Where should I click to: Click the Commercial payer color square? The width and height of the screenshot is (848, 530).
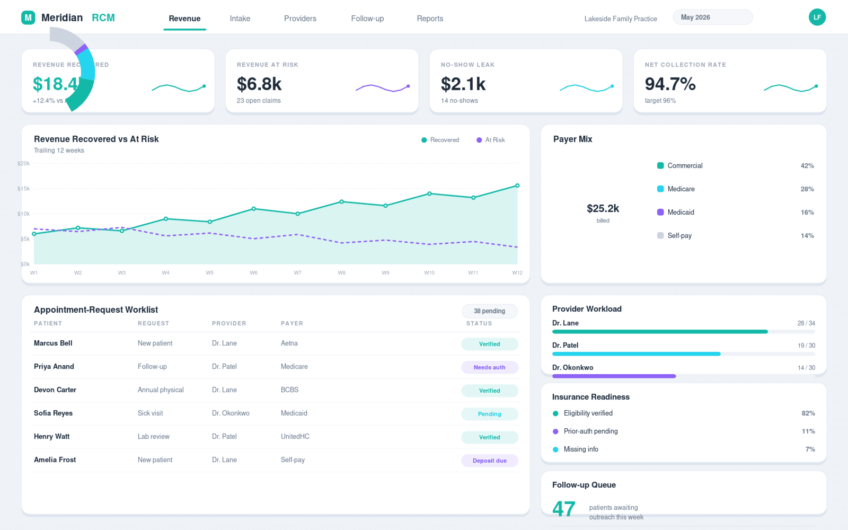click(660, 165)
